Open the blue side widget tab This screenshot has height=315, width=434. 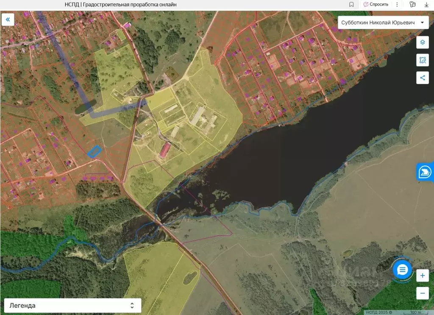pyautogui.click(x=425, y=172)
